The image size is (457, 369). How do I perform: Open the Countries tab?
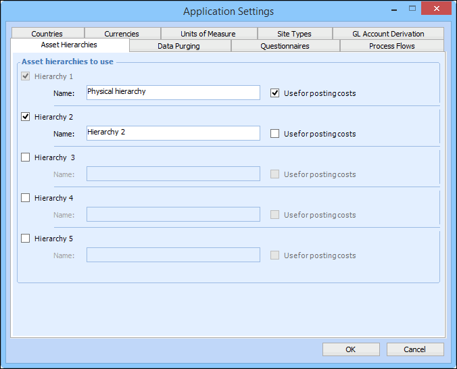point(47,34)
